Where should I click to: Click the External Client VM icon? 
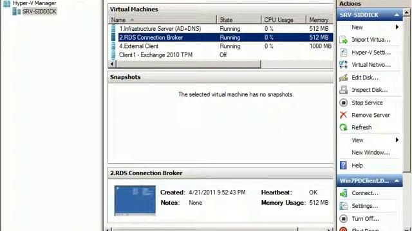113,46
